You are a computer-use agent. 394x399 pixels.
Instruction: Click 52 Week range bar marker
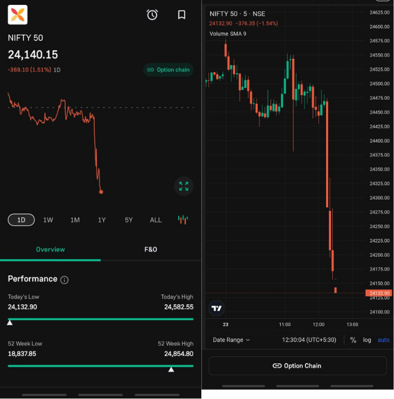171,370
